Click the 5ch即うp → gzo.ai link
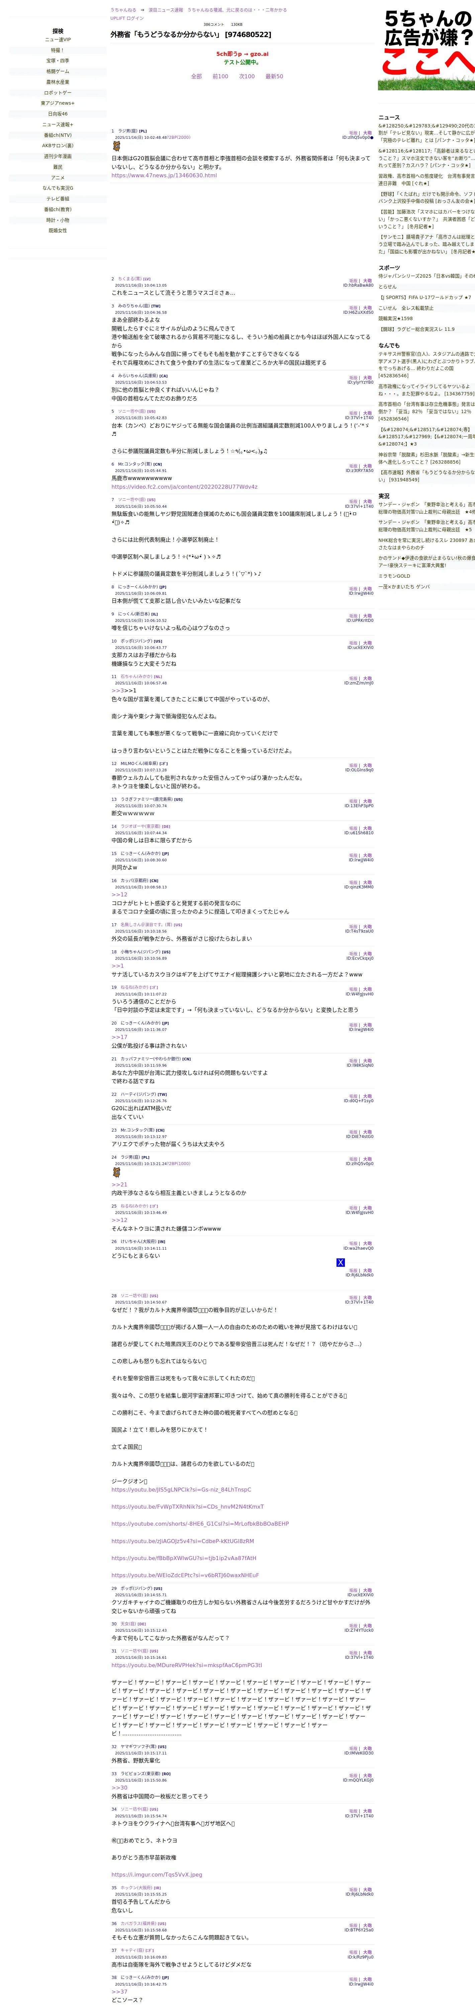The width and height of the screenshot is (475, 2007). (x=242, y=55)
